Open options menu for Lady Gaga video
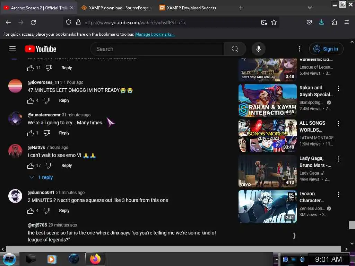 pos(338,159)
